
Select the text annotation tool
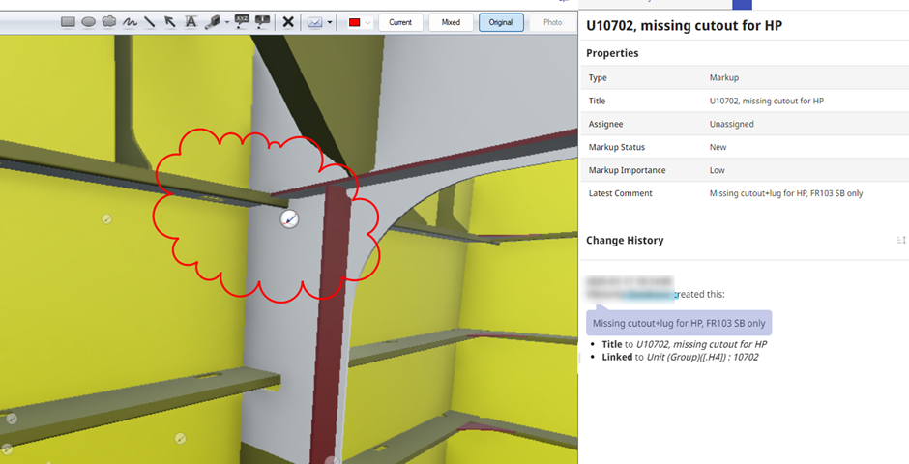(x=191, y=21)
